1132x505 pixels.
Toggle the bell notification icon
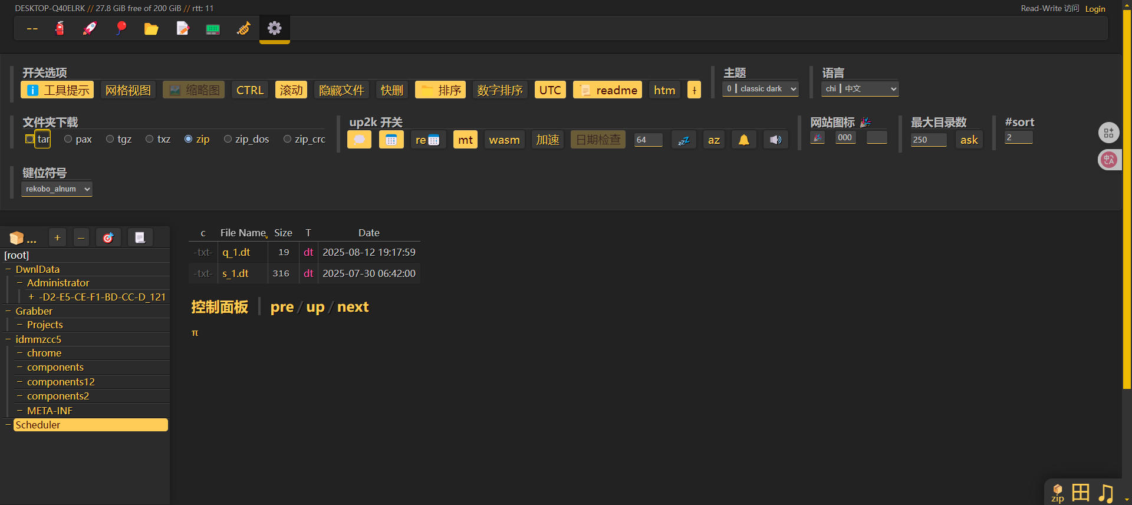[x=744, y=140]
